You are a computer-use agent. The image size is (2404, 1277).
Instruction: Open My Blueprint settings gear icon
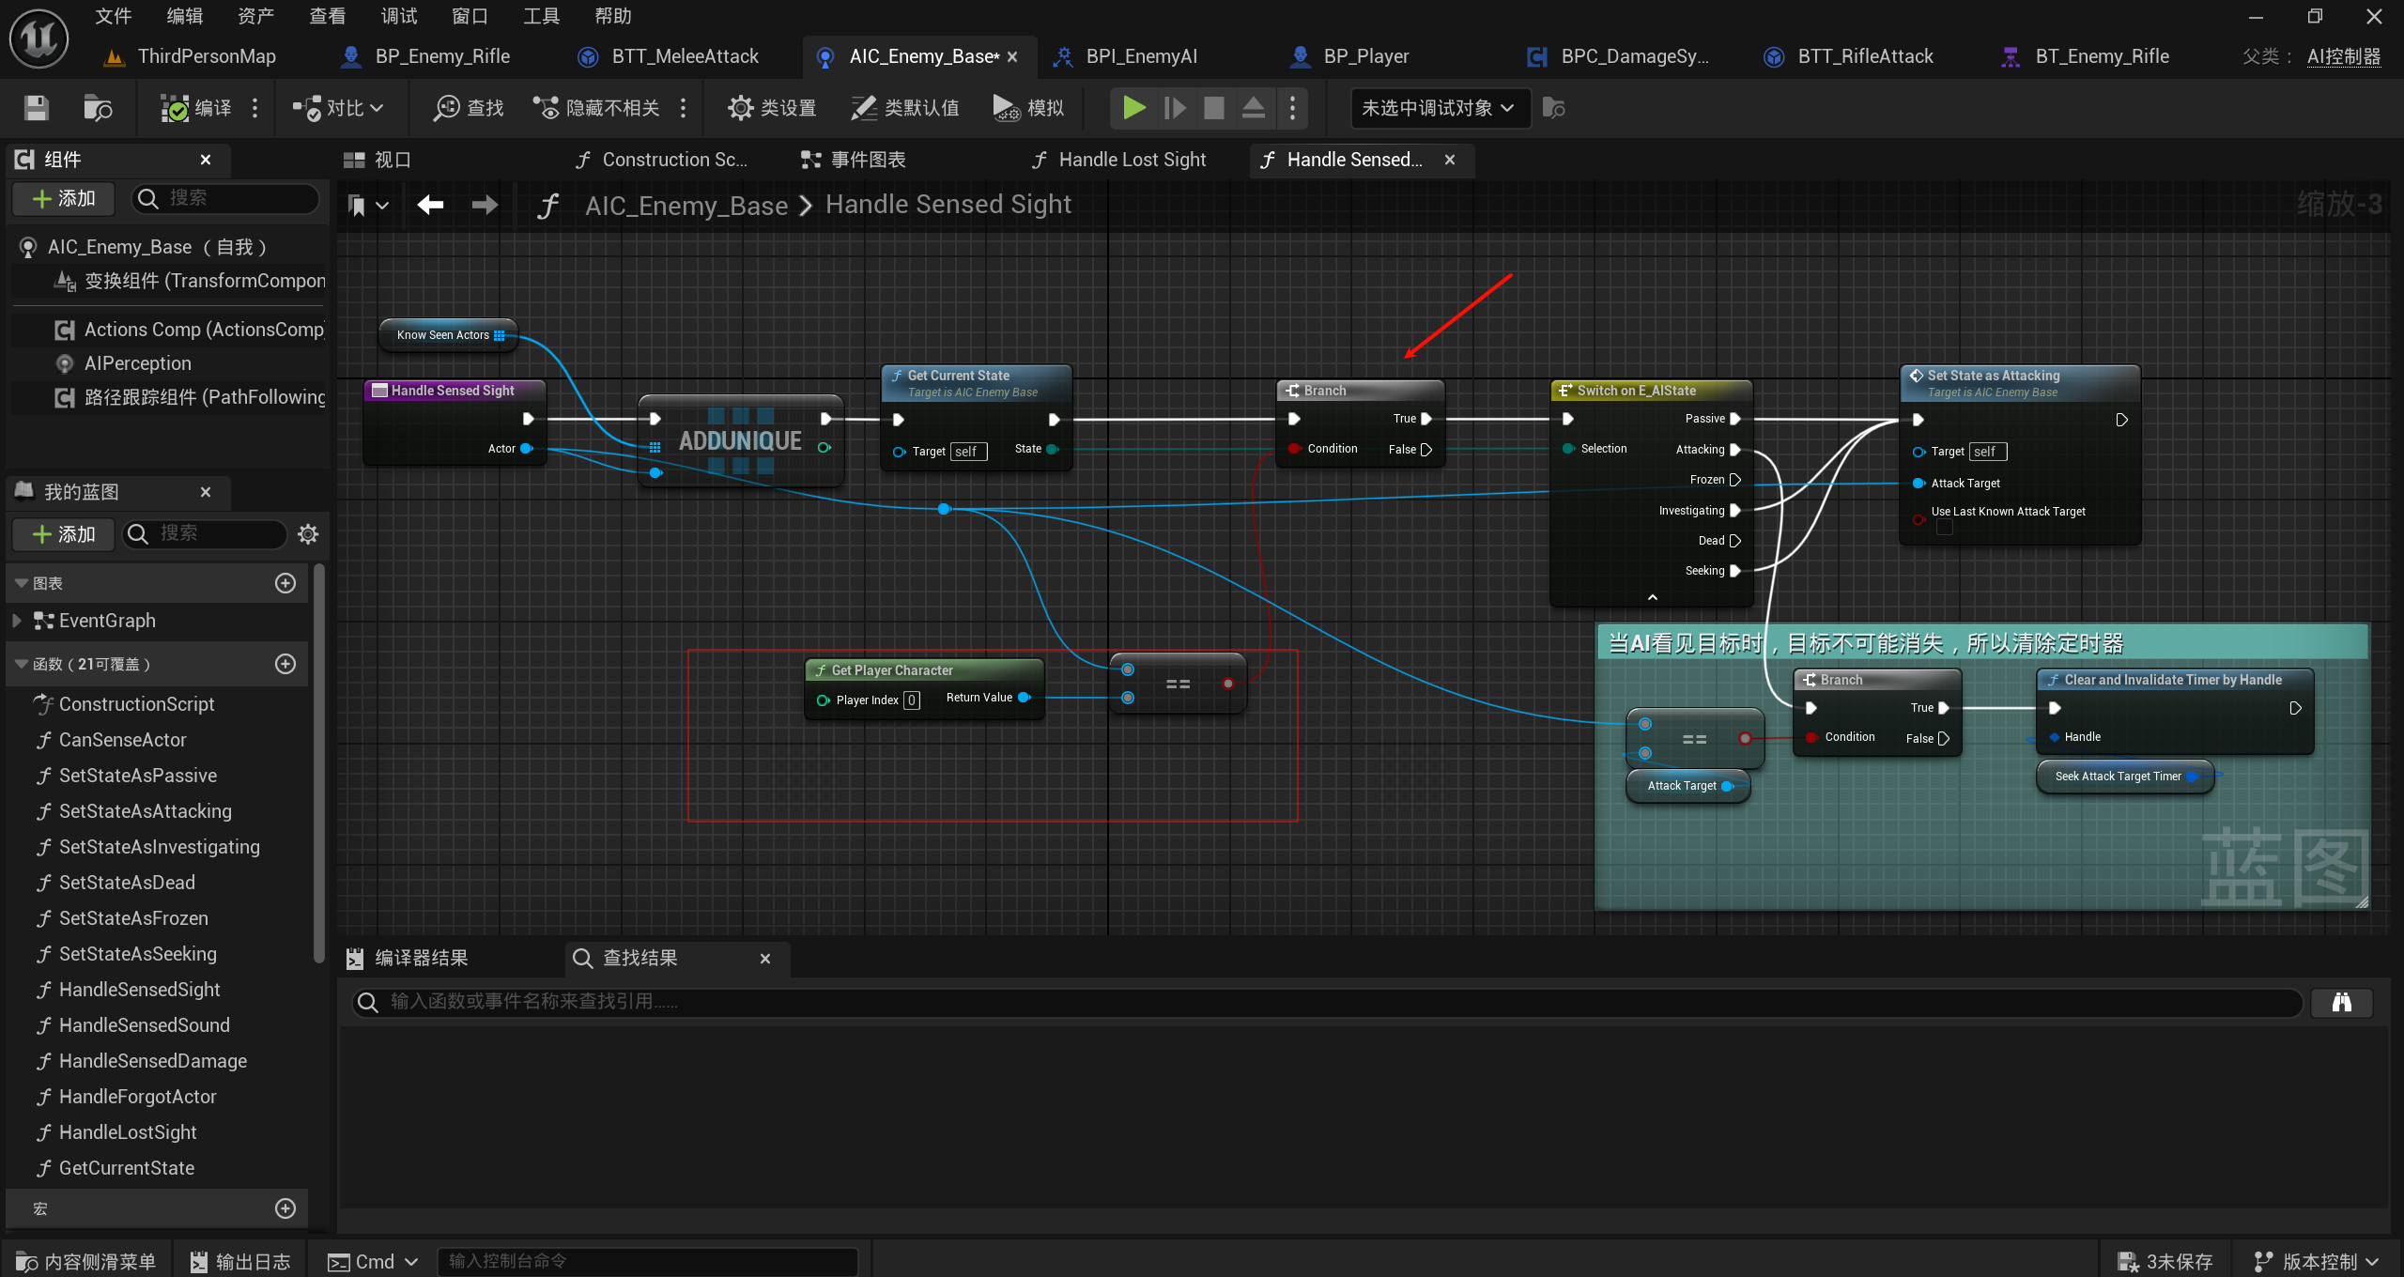pyautogui.click(x=308, y=534)
